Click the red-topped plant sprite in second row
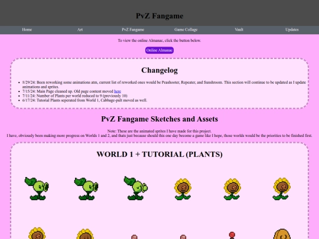The width and height of the screenshot is (319, 239). click(x=232, y=235)
